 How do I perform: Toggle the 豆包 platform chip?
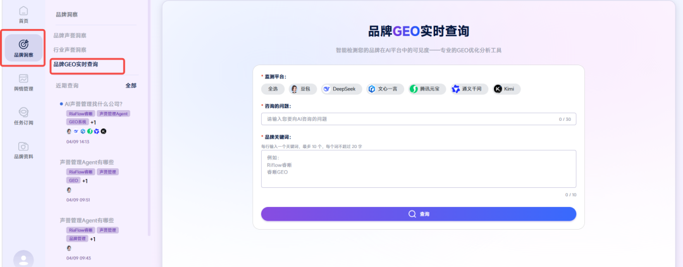click(302, 89)
